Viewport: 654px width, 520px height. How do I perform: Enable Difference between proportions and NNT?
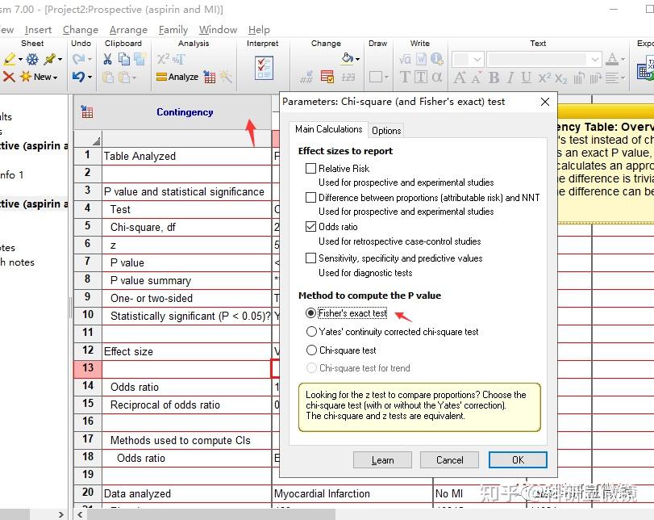310,198
